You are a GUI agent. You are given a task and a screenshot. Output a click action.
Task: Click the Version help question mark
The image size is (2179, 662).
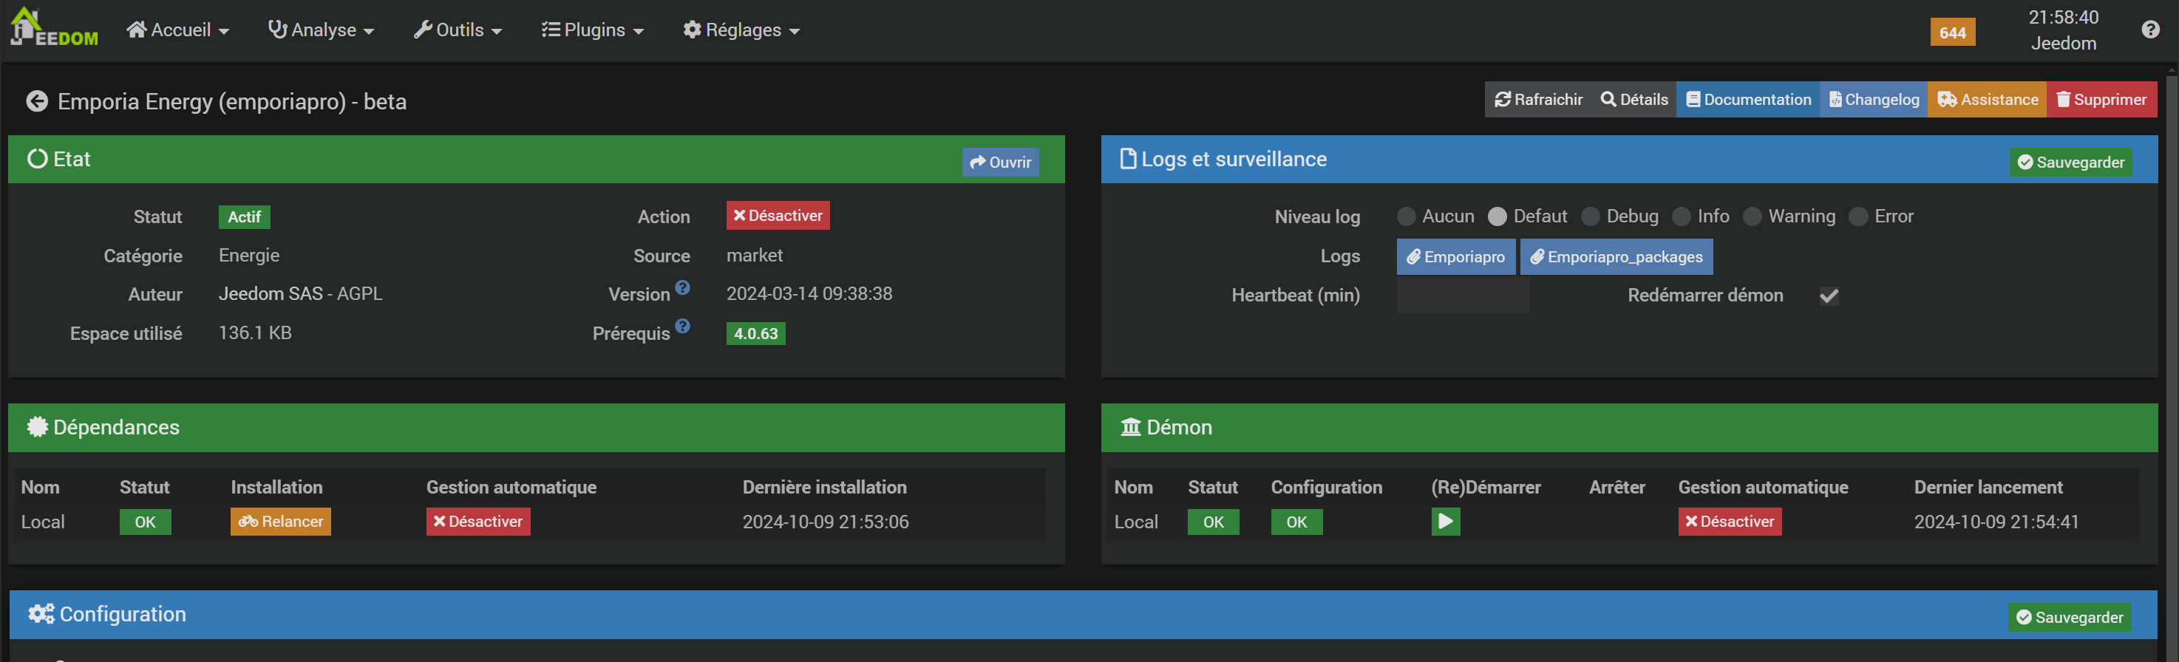click(683, 287)
